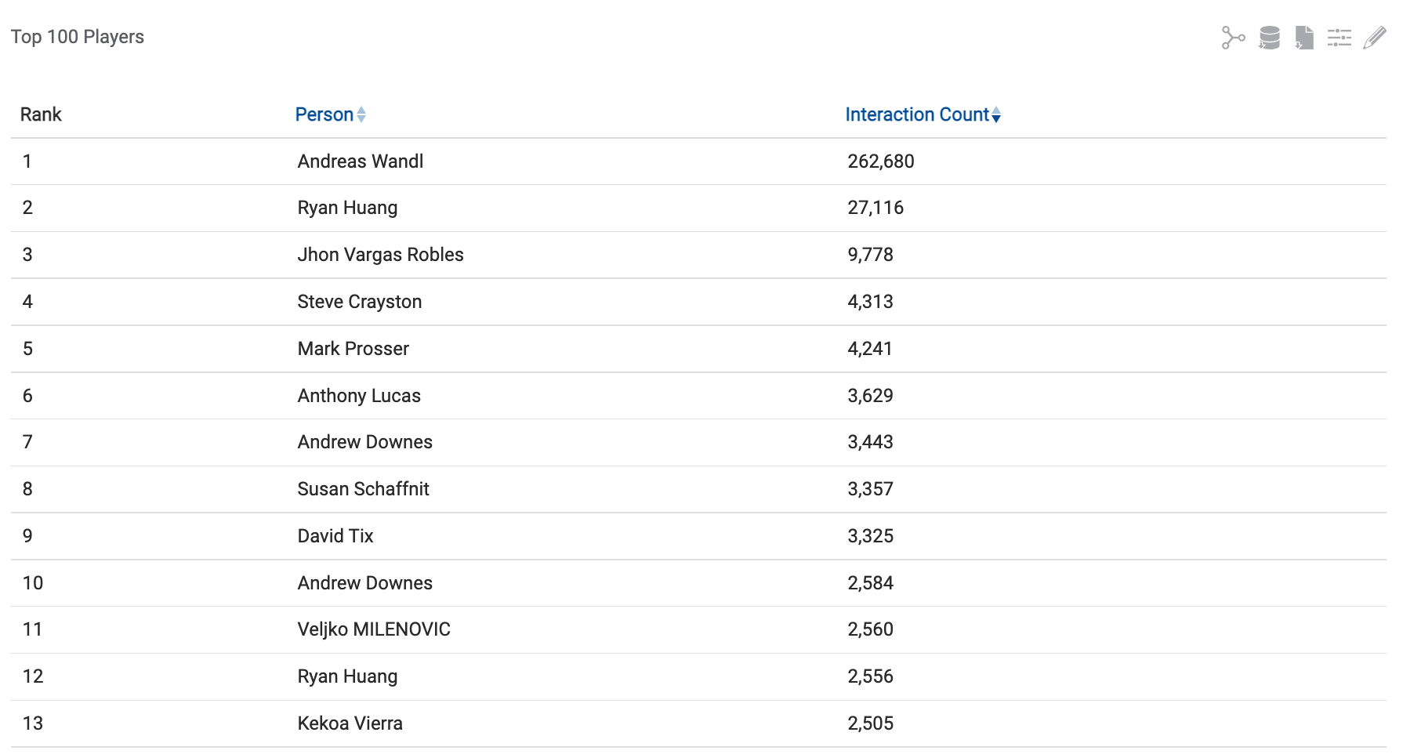Click Kekoa Vierra name
This screenshot has height=754, width=1403.
(x=350, y=723)
